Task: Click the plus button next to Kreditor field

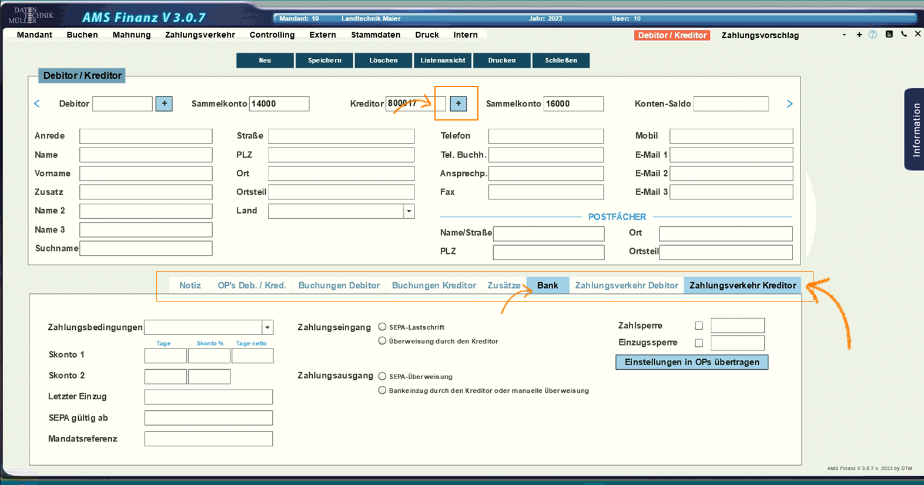Action: click(458, 104)
